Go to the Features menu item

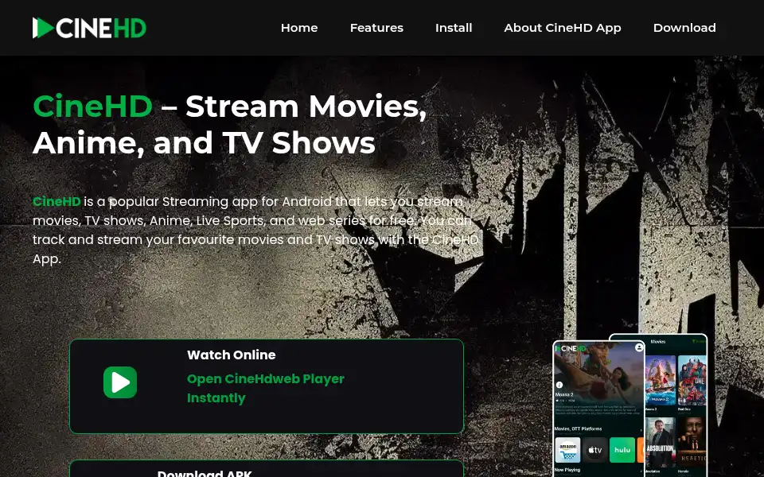point(376,28)
